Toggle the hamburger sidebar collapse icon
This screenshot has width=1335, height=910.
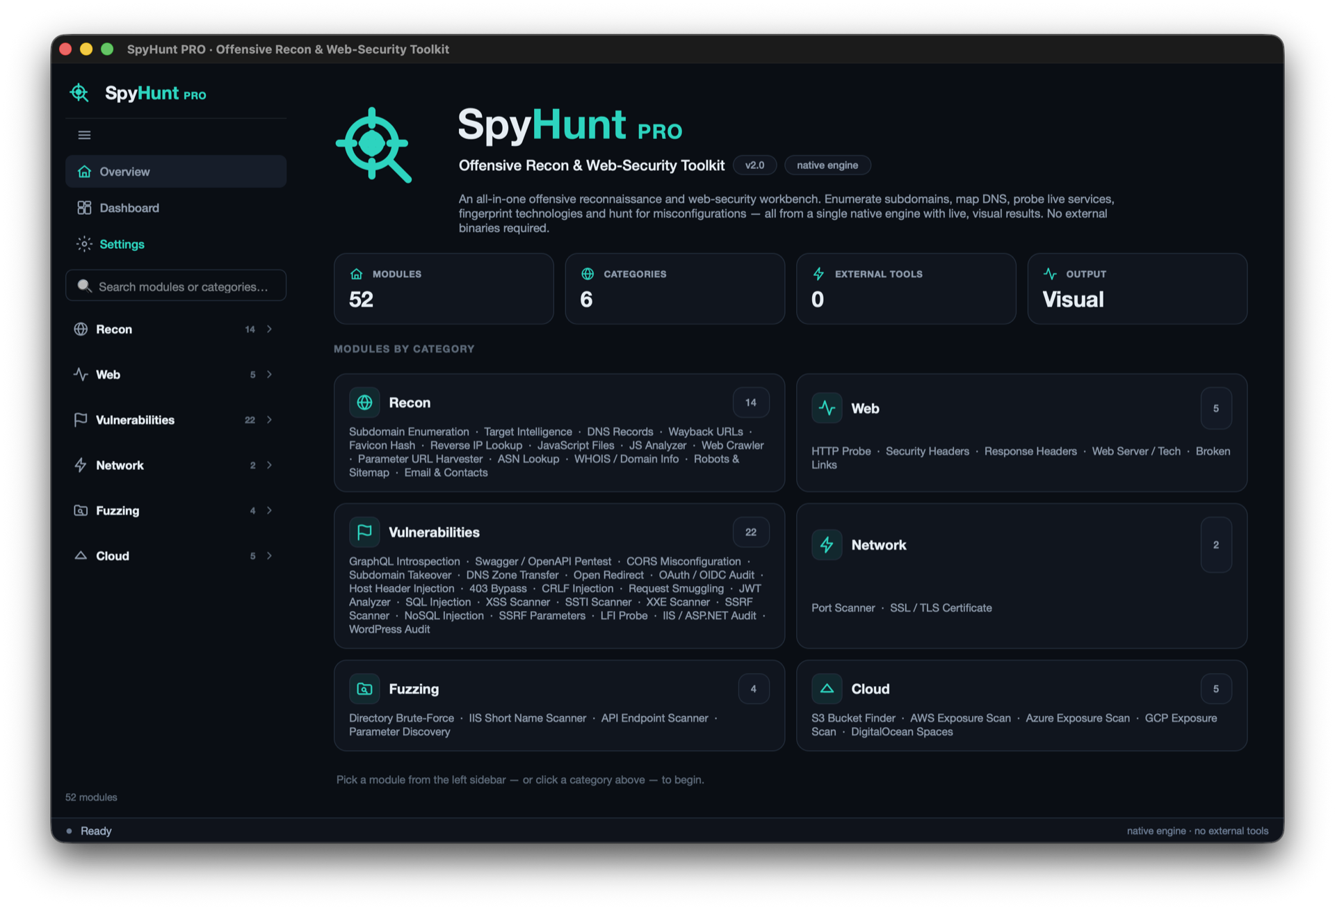pos(84,135)
